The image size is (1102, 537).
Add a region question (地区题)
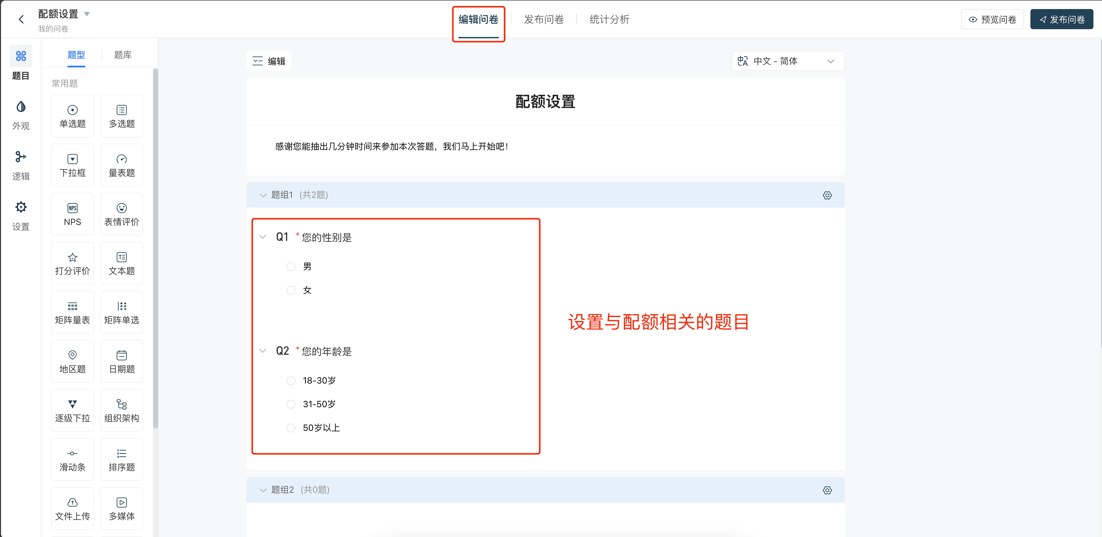tap(72, 362)
